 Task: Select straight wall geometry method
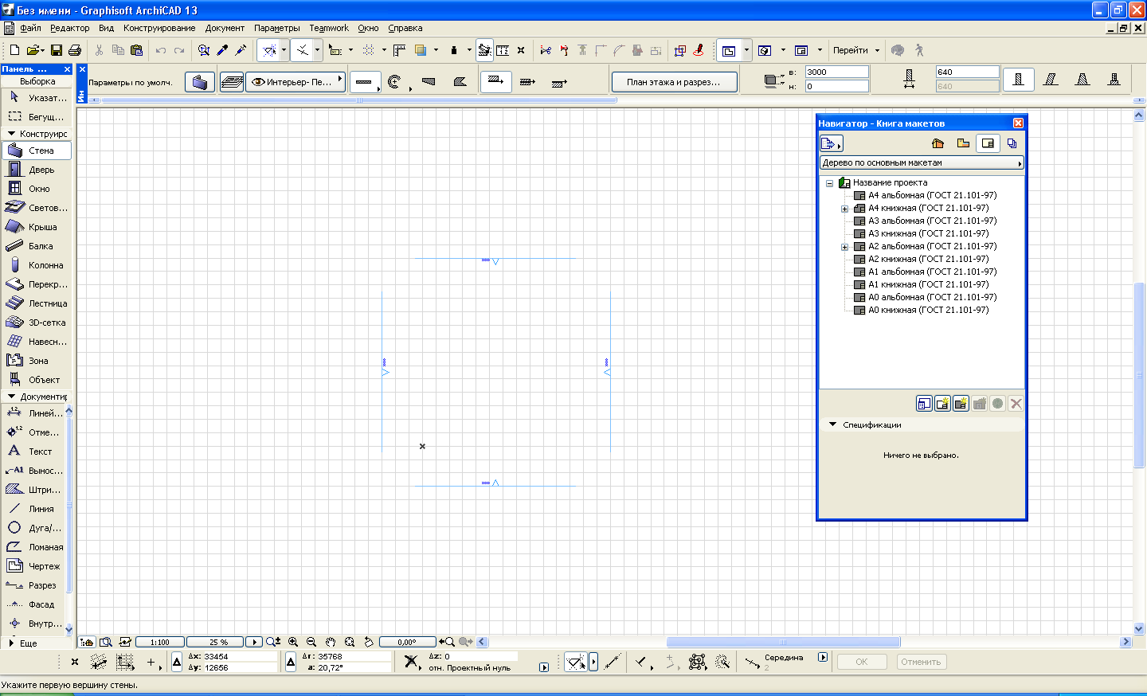point(364,82)
